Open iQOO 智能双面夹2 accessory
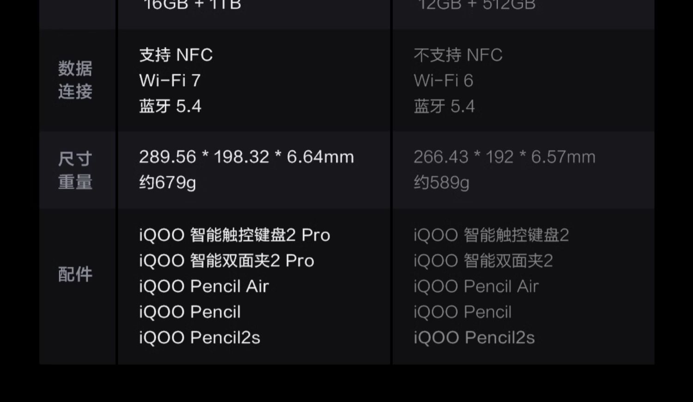Viewport: 693px width, 402px height. tap(483, 261)
